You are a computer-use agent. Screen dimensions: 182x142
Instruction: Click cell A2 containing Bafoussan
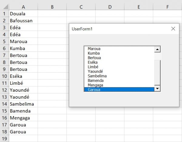23,21
